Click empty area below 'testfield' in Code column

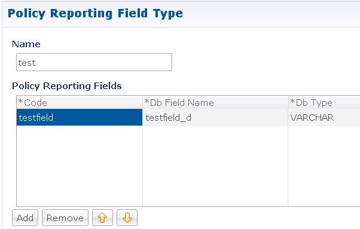click(80, 166)
